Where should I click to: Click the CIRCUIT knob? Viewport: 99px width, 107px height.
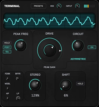click(78, 45)
